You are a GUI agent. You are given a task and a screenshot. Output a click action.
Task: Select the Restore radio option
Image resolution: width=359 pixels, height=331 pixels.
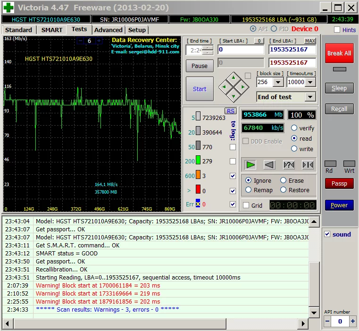point(283,190)
